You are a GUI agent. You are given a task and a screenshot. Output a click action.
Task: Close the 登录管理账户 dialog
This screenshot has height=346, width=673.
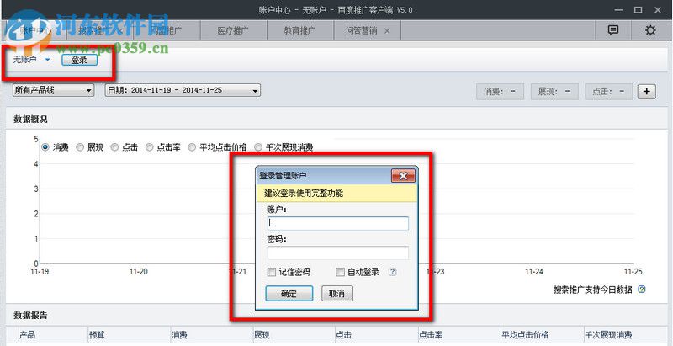pos(403,176)
